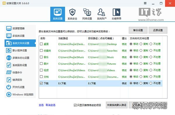The width and height of the screenshot is (175, 115).
Task: Open the 右键菜单 context menu icon
Action: 116,12
